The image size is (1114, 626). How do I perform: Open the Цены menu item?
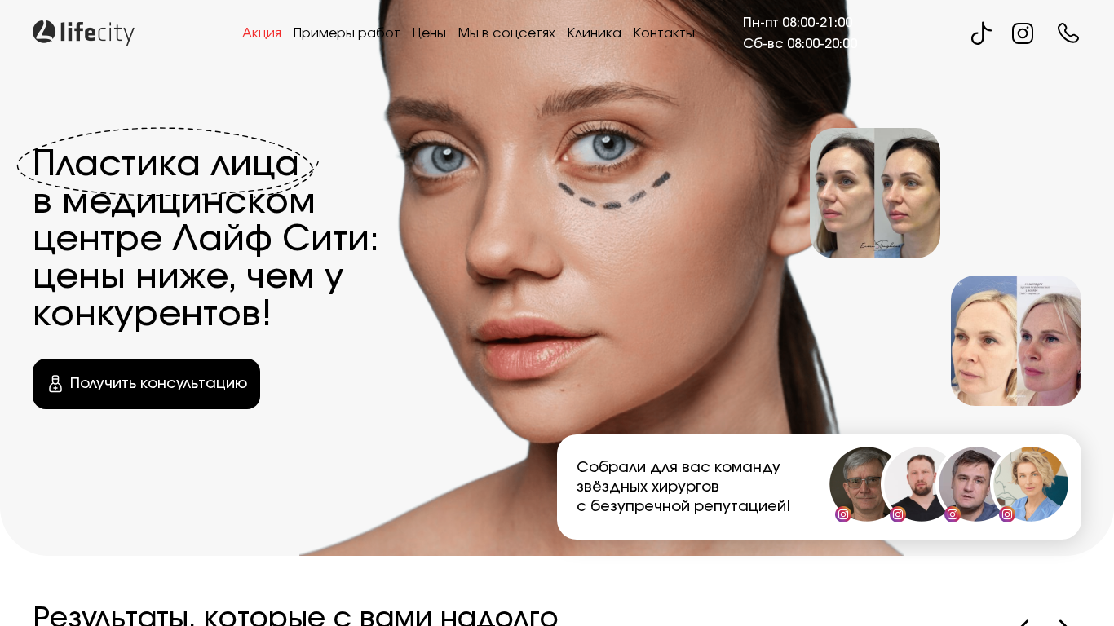(x=429, y=33)
